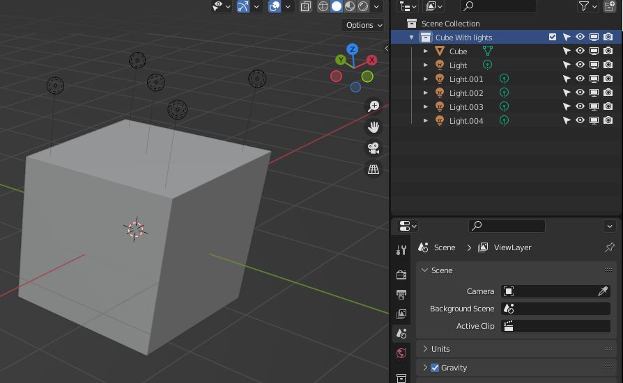Viewport: 623px width, 383px height.
Task: Disable rendering for Light.004 via its camera icon
Action: point(608,121)
